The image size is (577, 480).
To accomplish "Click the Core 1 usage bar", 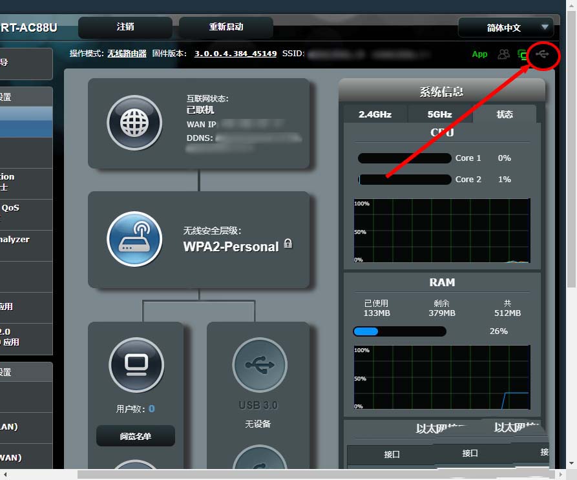I will pyautogui.click(x=404, y=158).
